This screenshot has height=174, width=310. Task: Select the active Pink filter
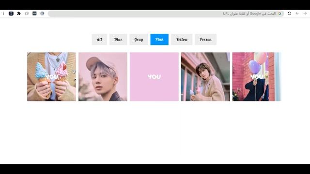159,40
